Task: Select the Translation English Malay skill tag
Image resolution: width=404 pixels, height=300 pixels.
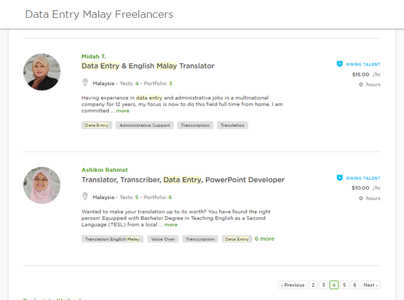Action: point(112,239)
